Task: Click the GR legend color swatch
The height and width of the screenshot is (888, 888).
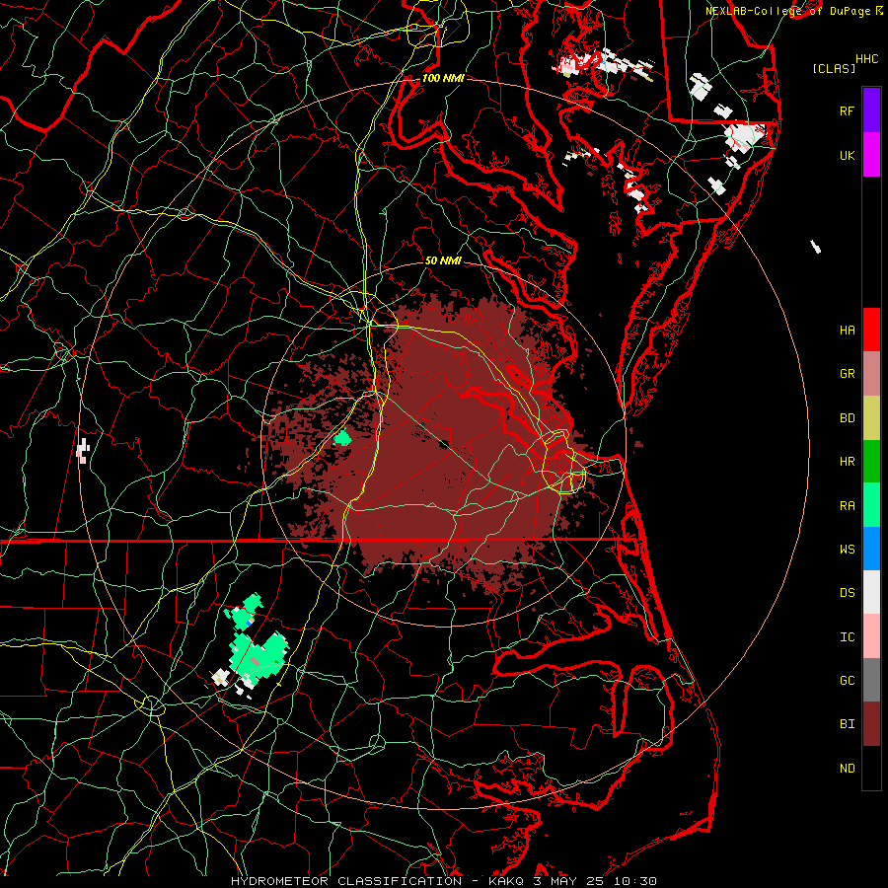Action: (871, 374)
